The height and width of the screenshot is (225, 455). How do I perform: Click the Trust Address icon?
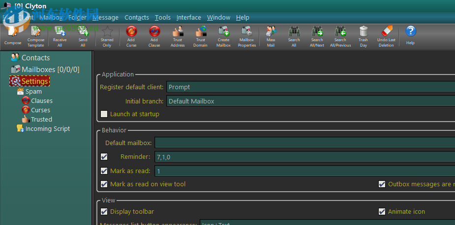178,31
